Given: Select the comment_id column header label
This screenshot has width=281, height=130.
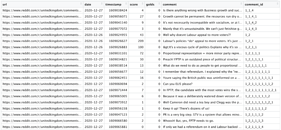Looking at the screenshot, I should click(254, 4).
